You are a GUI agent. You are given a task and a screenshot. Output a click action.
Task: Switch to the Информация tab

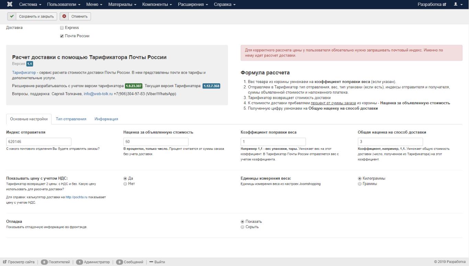tap(106, 119)
